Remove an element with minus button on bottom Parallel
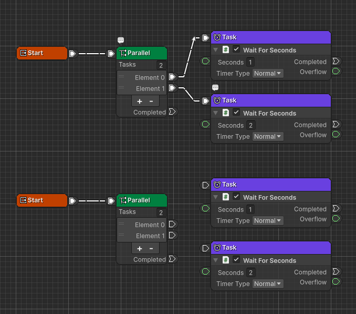The height and width of the screenshot is (314, 356). pos(151,248)
